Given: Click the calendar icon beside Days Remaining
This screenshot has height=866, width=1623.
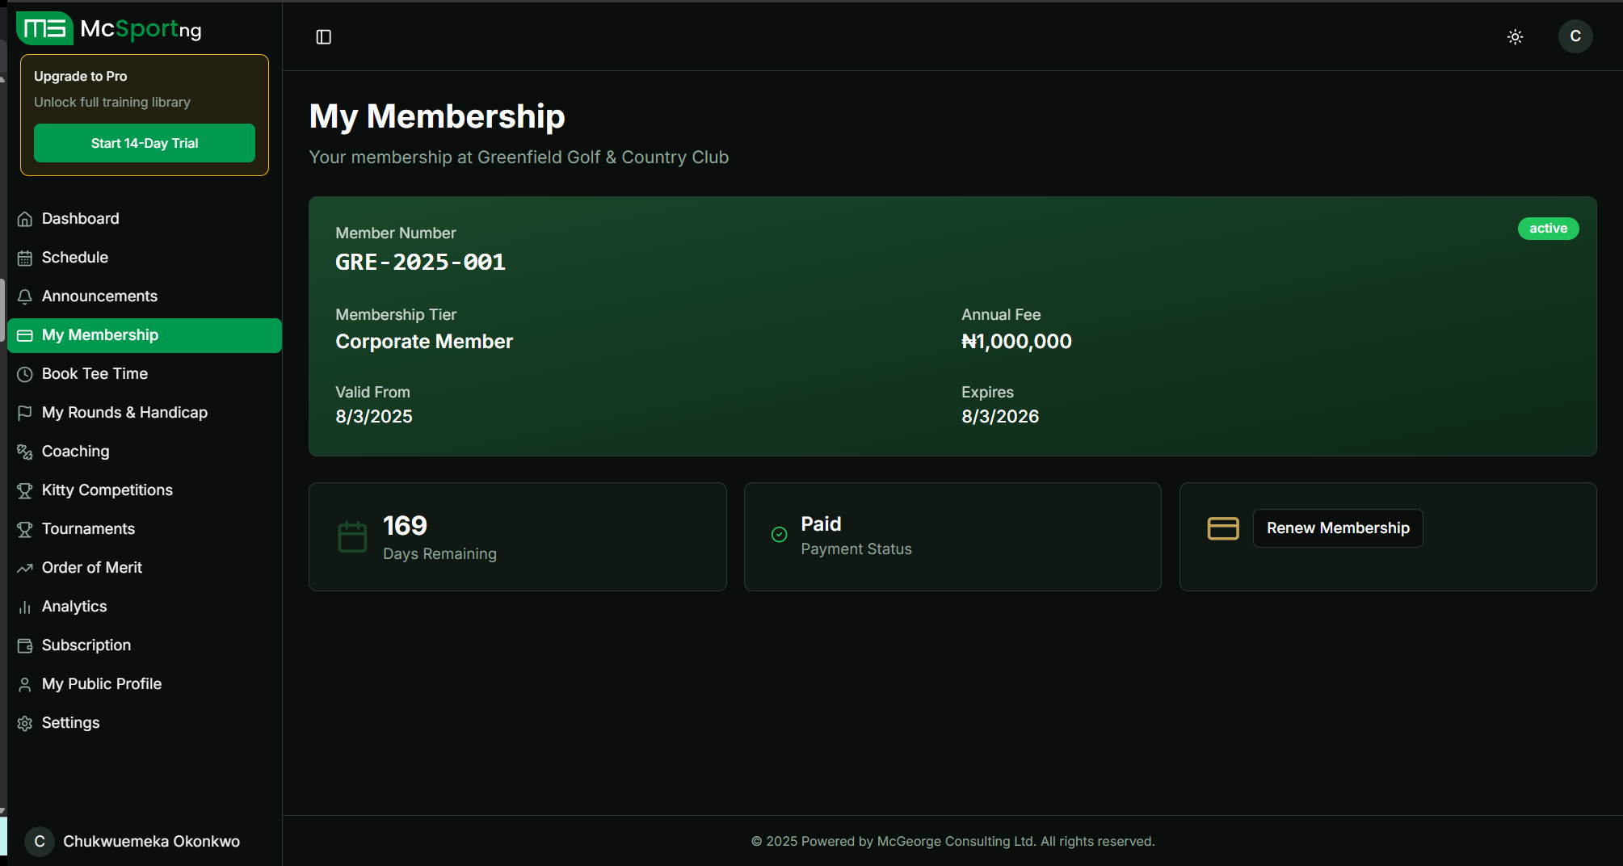Looking at the screenshot, I should coord(351,536).
